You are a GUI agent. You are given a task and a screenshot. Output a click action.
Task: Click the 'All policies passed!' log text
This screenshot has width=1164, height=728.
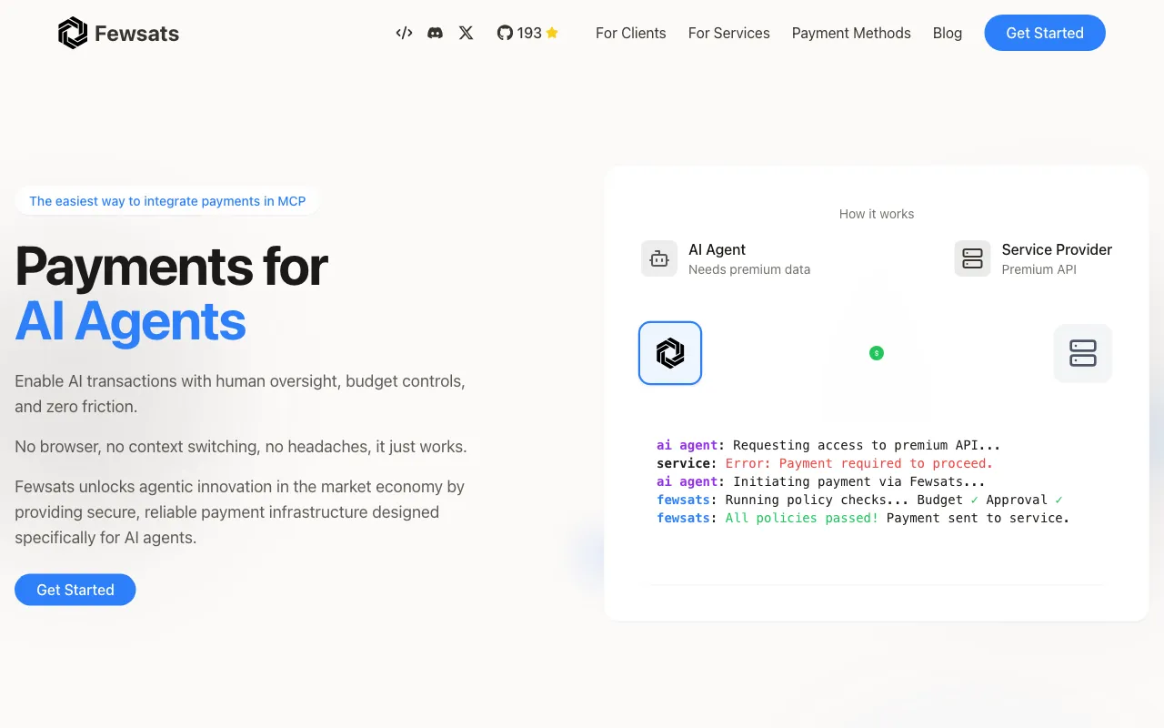[802, 518]
